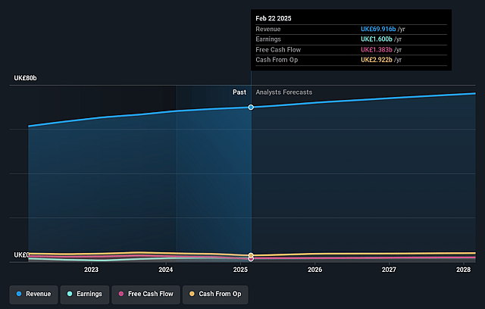Viewport: 485px width, 309px height.
Task: Click the 2028 x-axis label
Action: point(464,270)
